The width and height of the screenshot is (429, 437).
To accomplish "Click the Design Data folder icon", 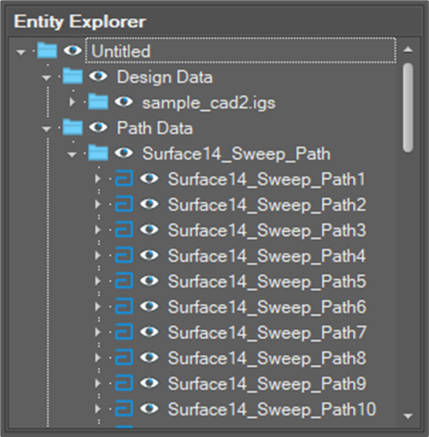I will pos(73,75).
